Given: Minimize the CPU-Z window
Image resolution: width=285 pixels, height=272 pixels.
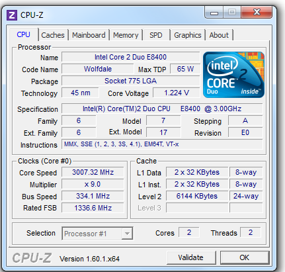Looking at the screenshot, I should click(214, 13).
